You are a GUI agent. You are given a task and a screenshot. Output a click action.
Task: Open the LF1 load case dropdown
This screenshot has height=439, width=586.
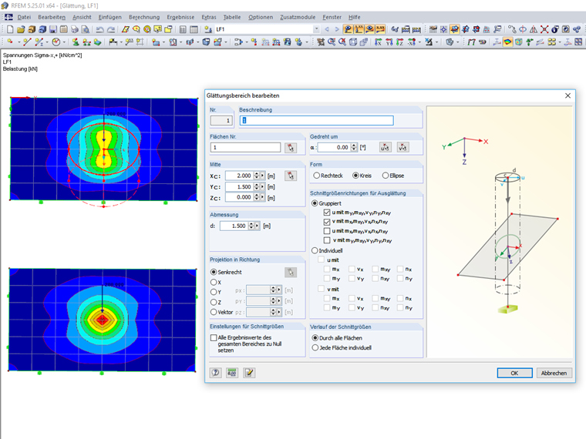316,29
